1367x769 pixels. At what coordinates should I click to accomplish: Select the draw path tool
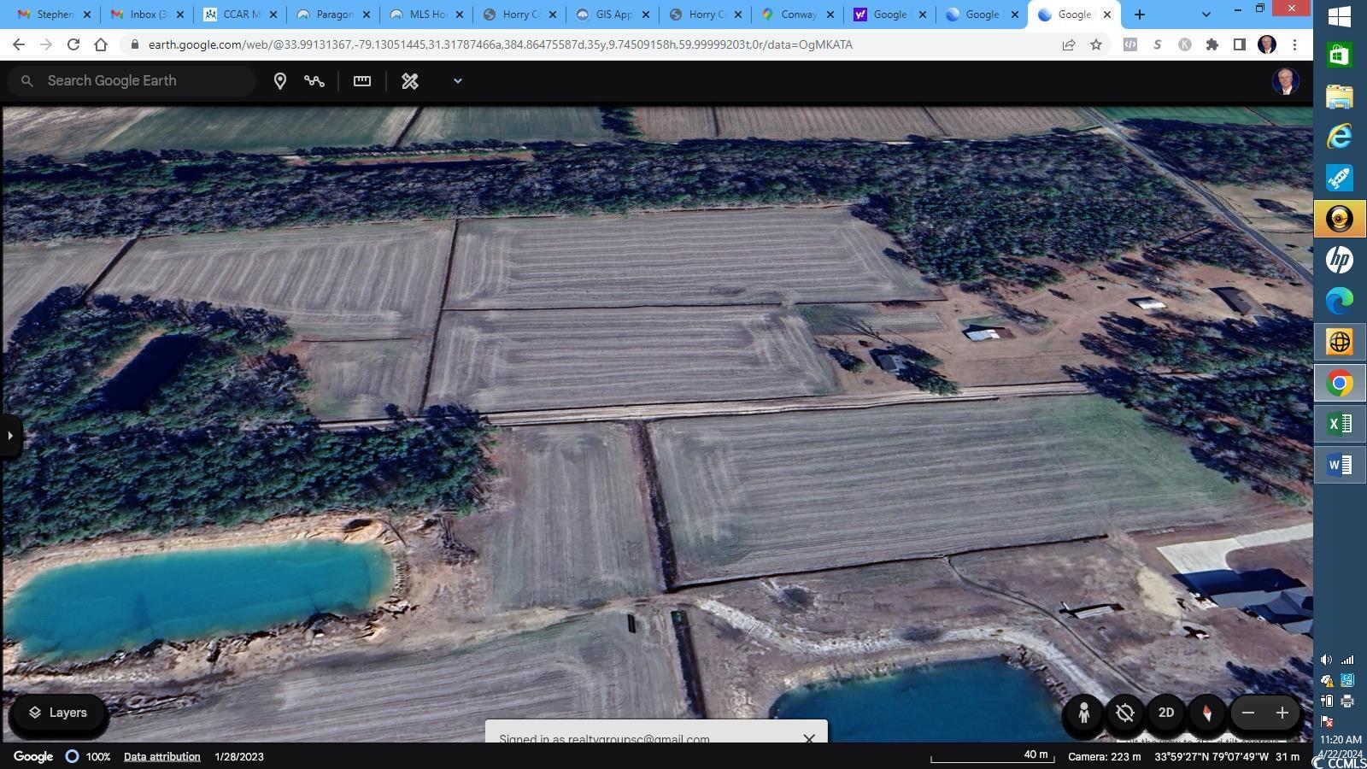pyautogui.click(x=314, y=81)
